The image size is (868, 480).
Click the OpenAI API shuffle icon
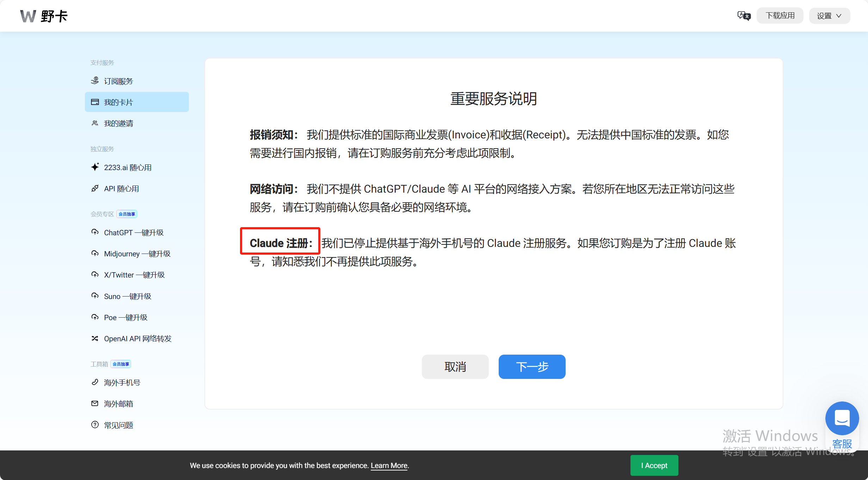click(x=95, y=338)
